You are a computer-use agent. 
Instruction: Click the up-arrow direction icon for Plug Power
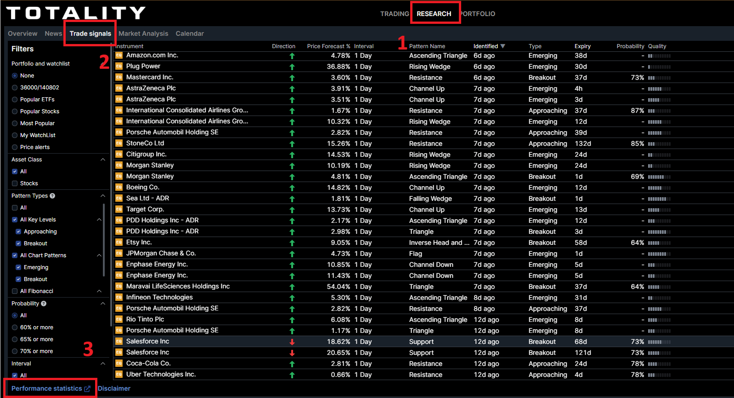(x=292, y=67)
